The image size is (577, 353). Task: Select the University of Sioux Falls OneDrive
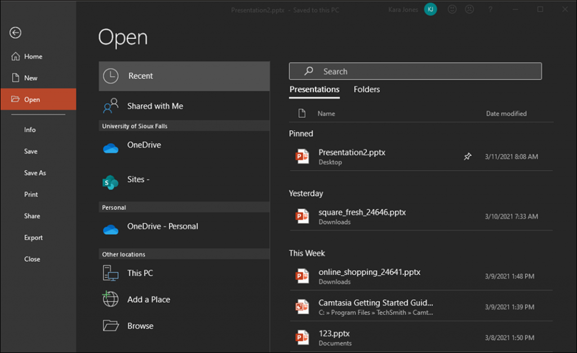[x=184, y=149]
